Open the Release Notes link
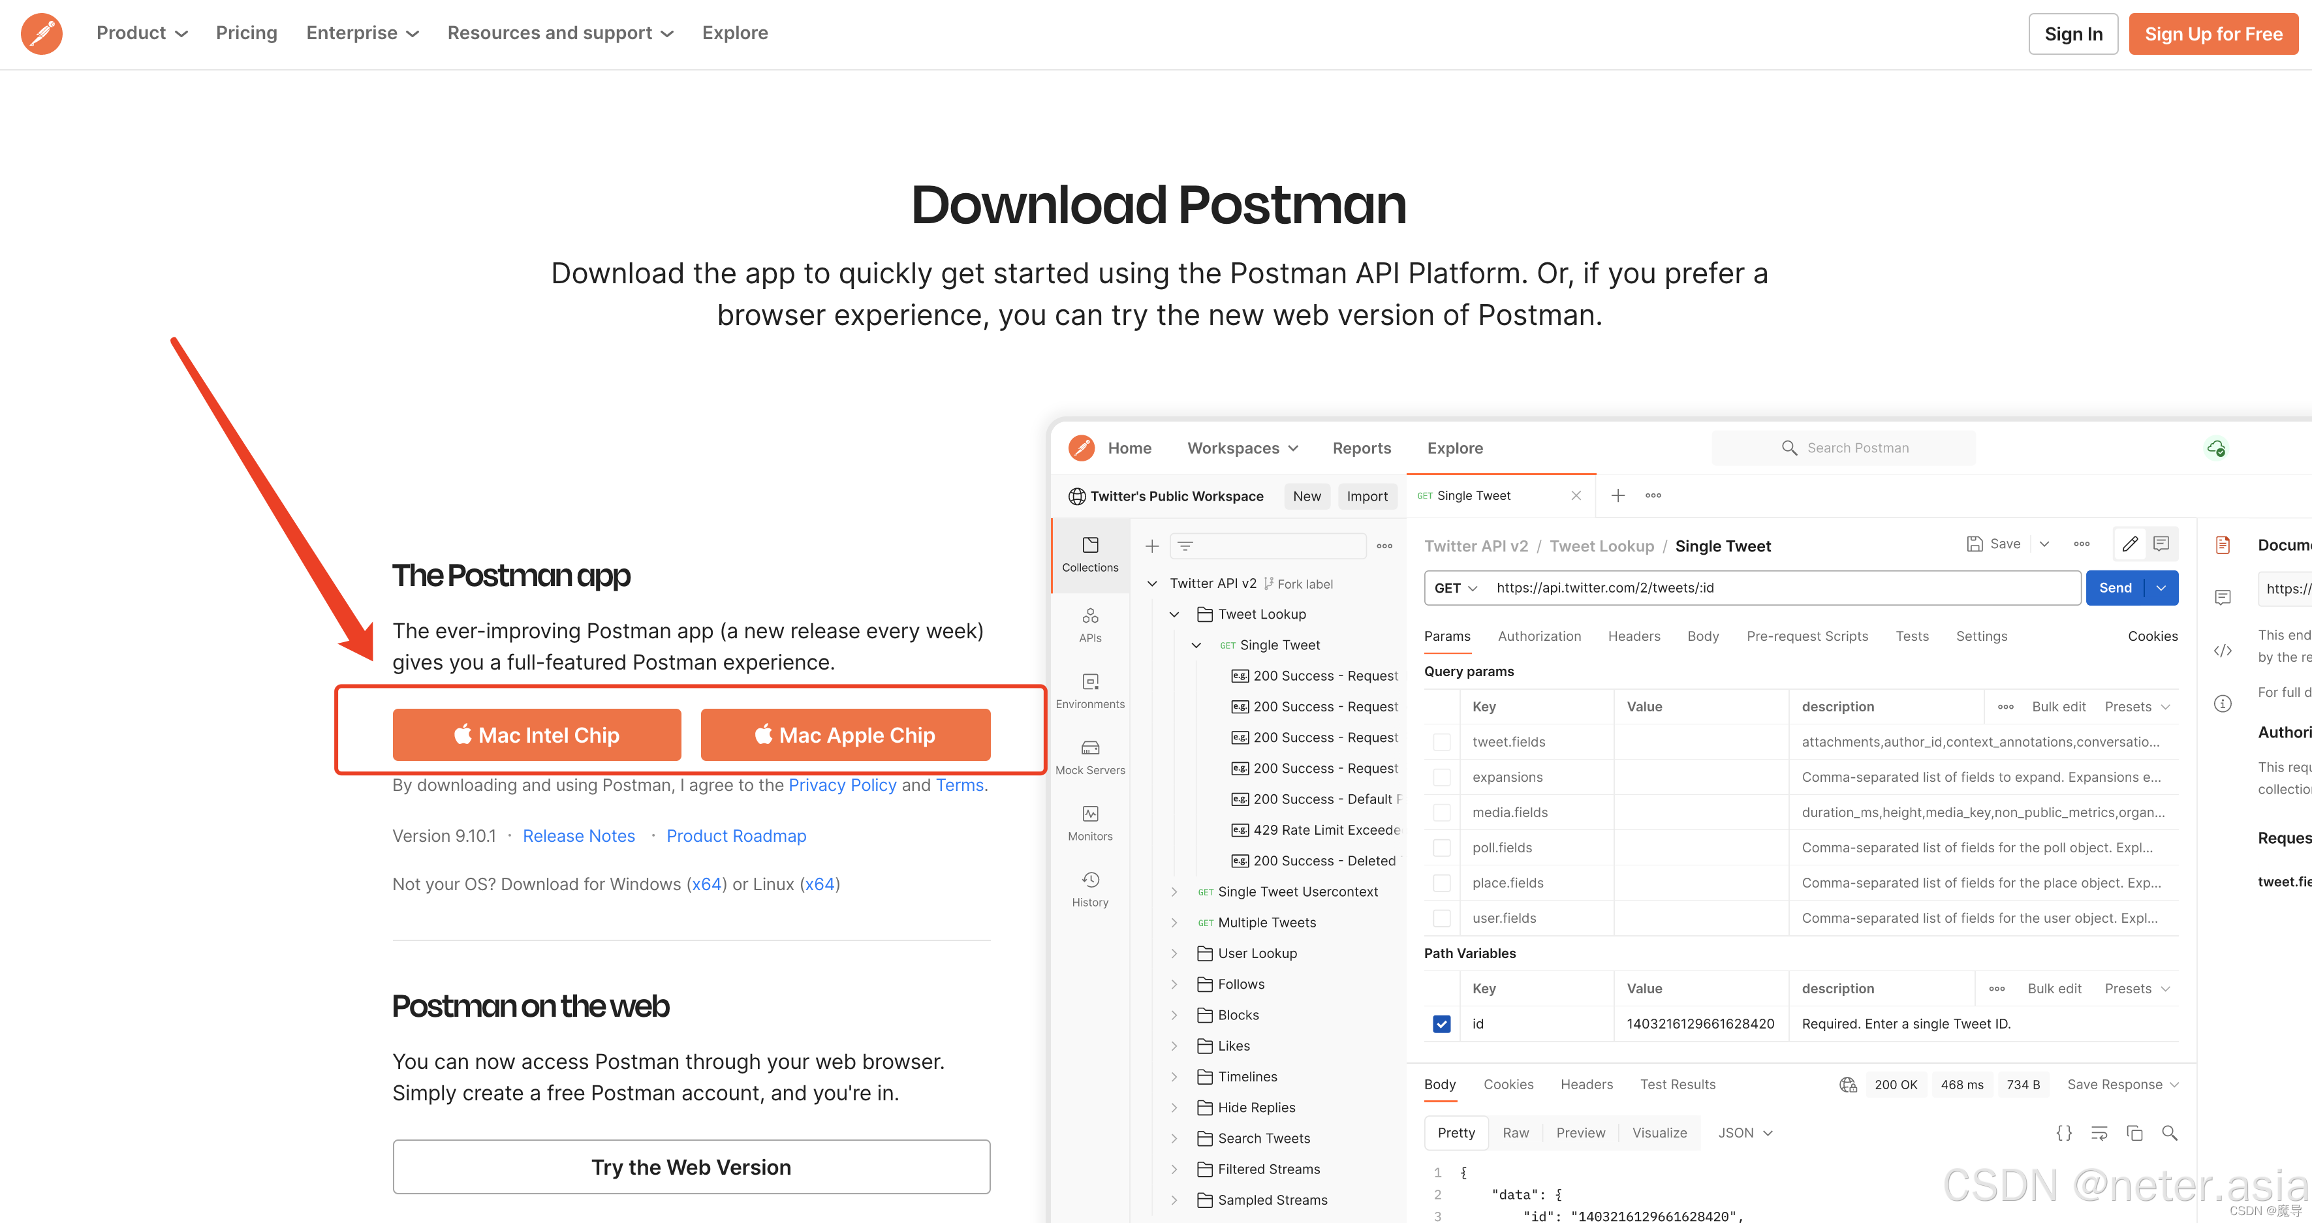The image size is (2312, 1223). click(x=579, y=835)
